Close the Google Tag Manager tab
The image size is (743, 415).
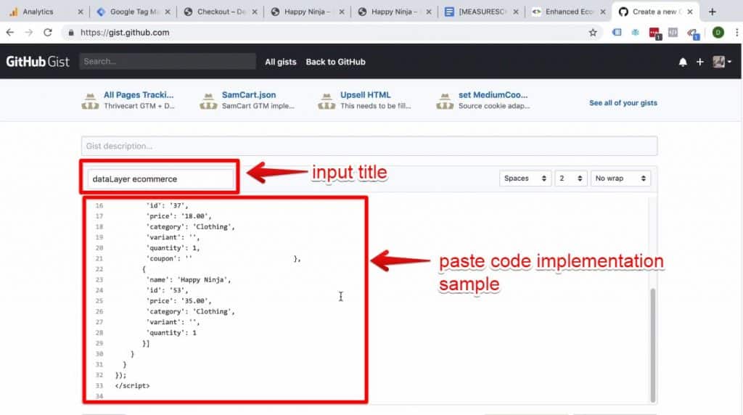coord(168,12)
